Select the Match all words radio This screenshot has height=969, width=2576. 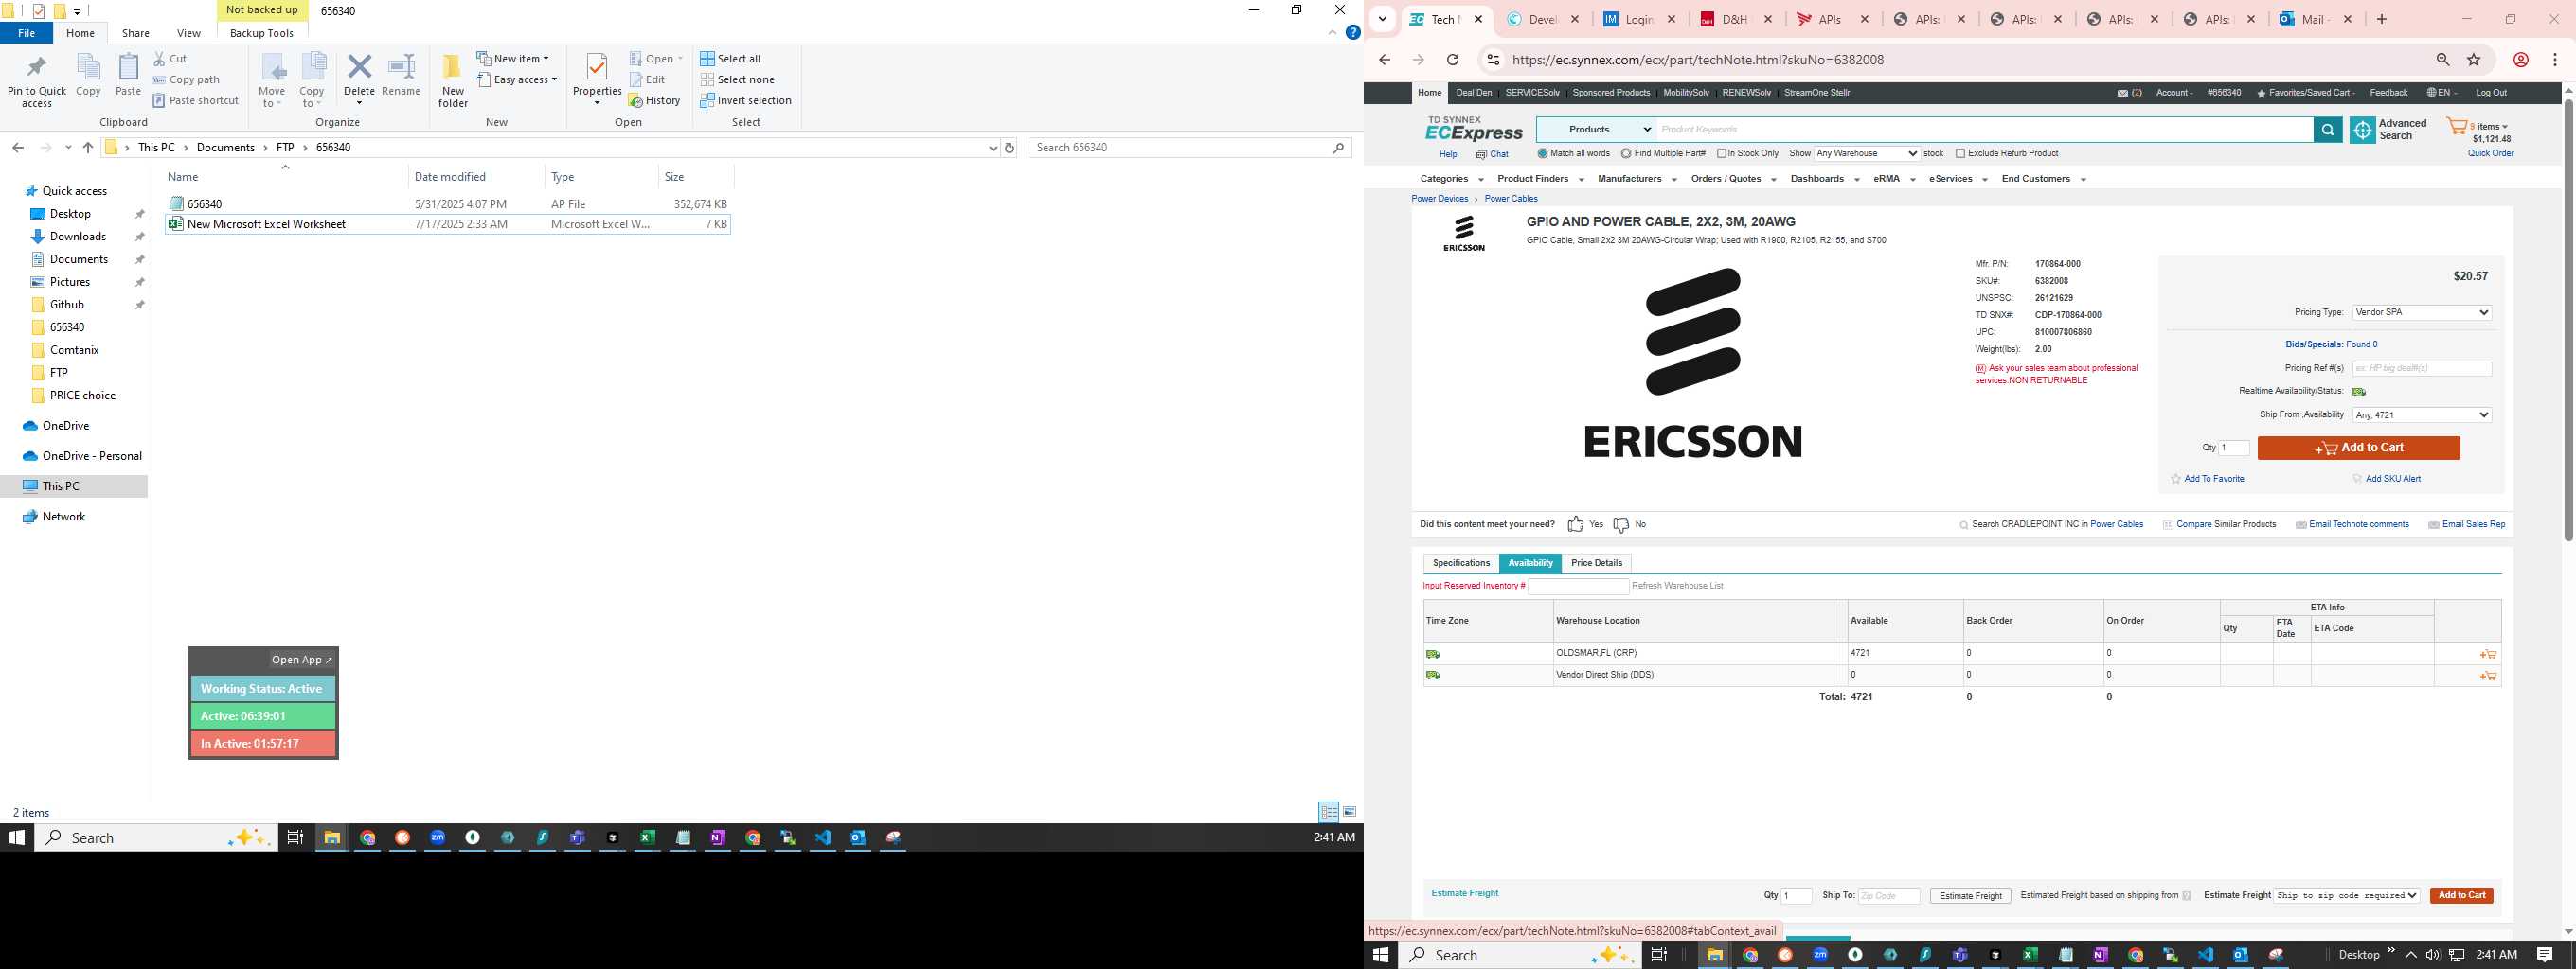[x=1542, y=154]
